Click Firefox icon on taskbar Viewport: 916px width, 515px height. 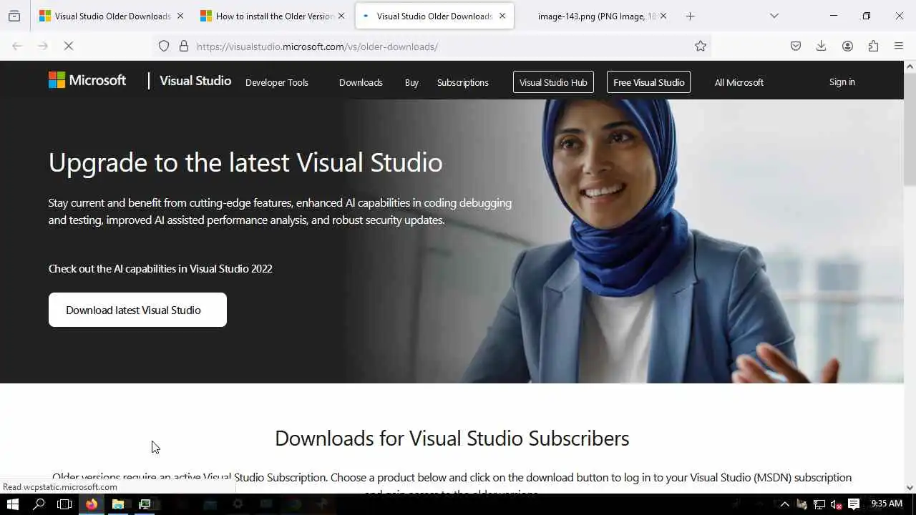click(92, 504)
